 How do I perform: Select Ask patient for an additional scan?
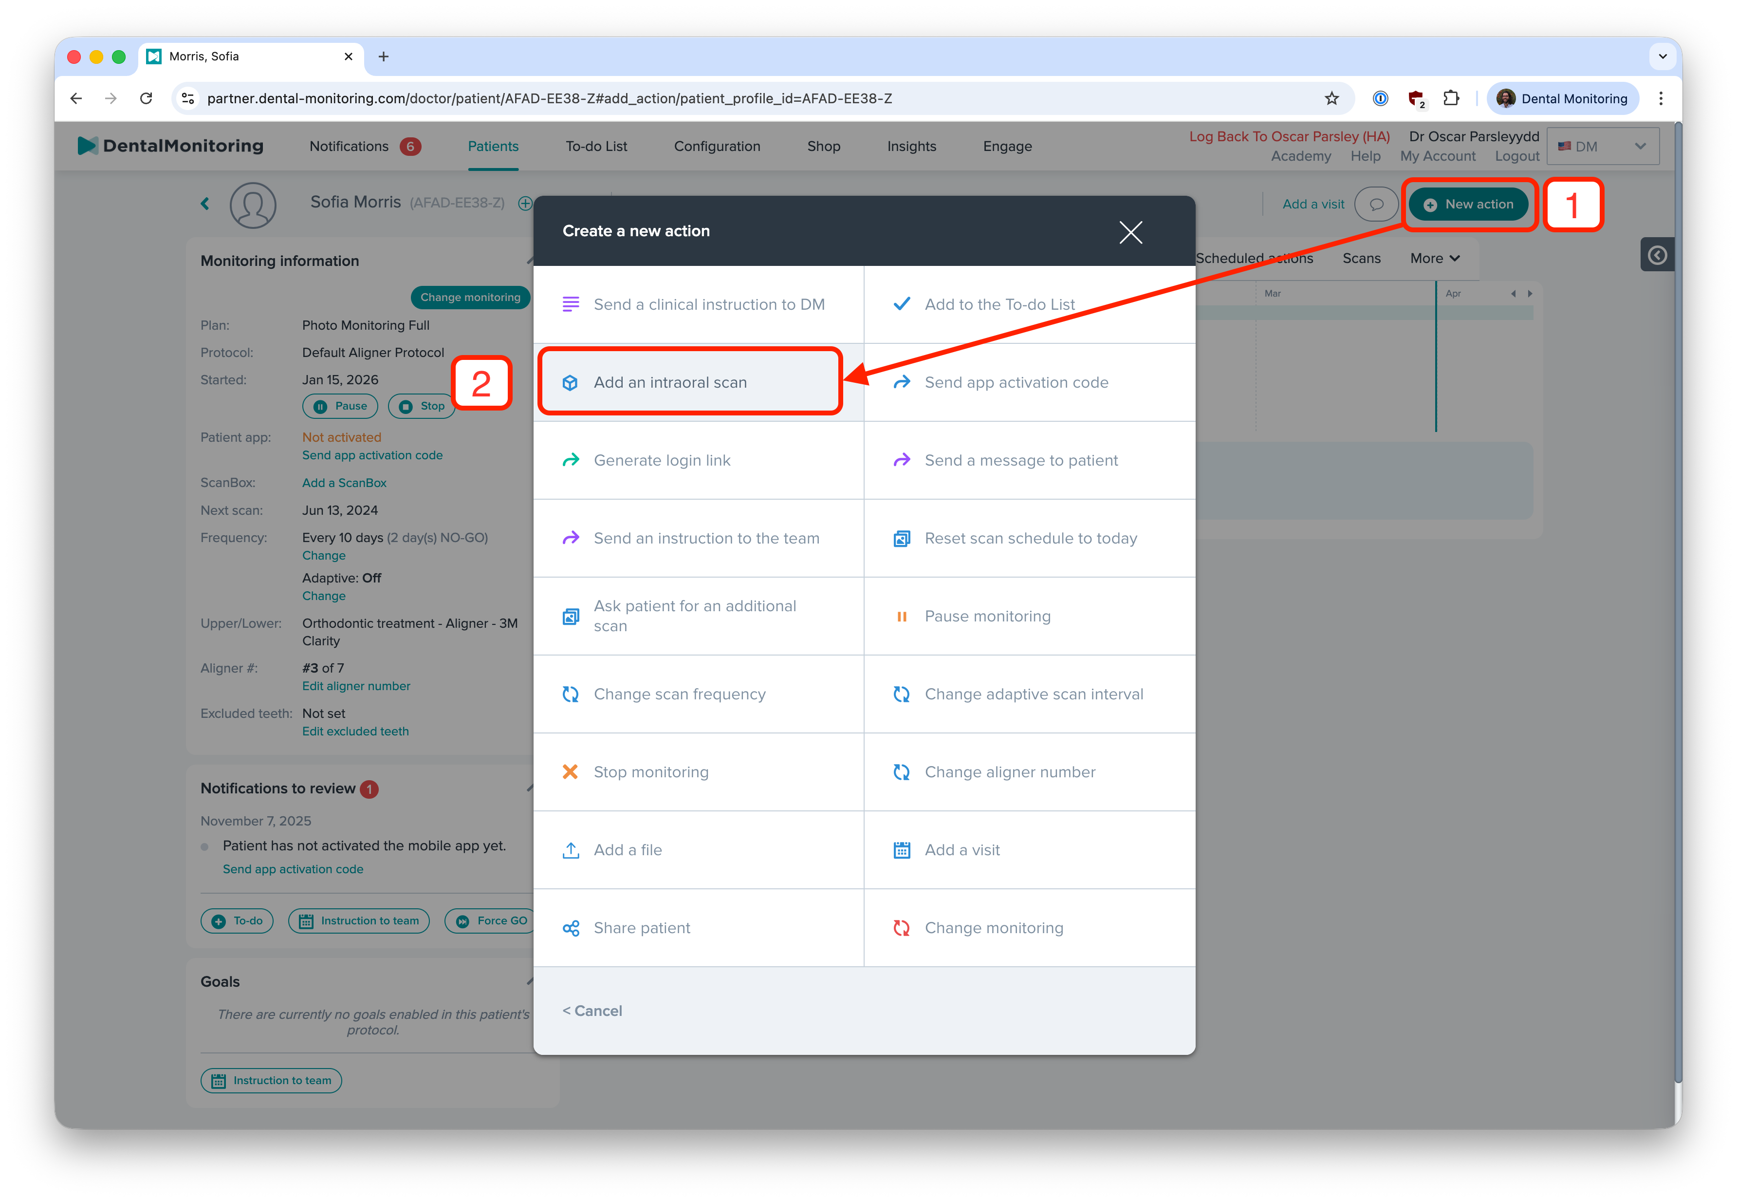pyautogui.click(x=698, y=616)
